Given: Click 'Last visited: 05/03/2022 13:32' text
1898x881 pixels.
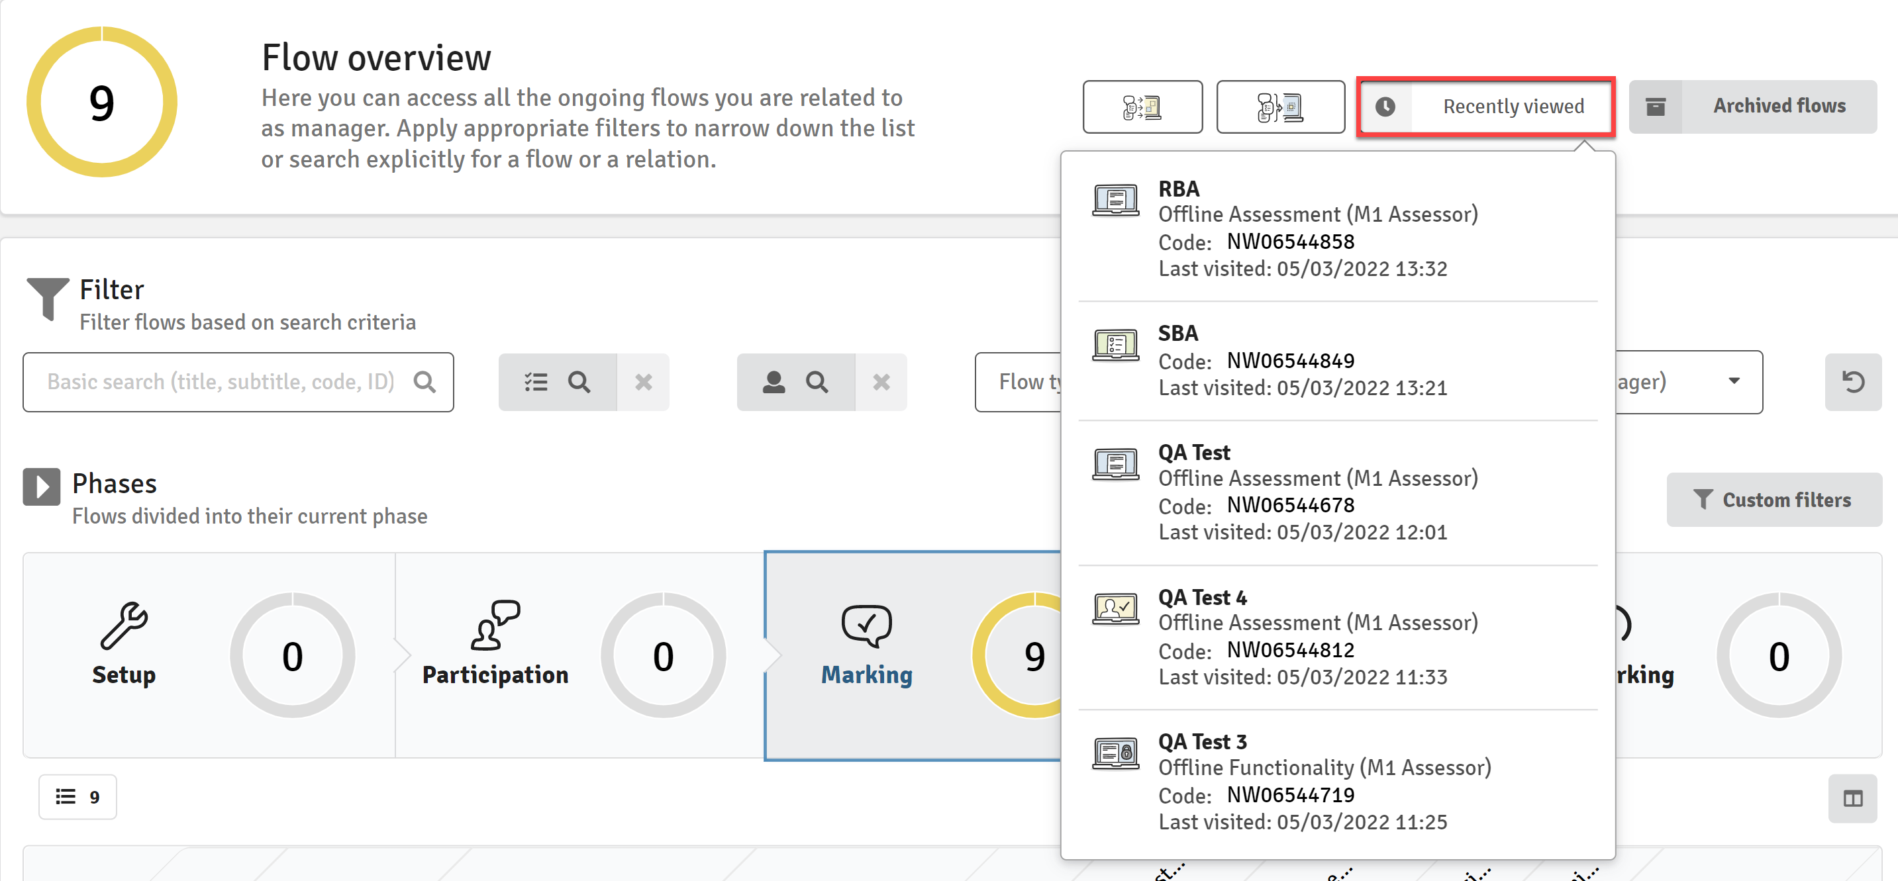Looking at the screenshot, I should click(1303, 269).
